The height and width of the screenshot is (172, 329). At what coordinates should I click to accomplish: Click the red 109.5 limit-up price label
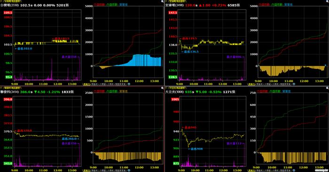click(8, 13)
